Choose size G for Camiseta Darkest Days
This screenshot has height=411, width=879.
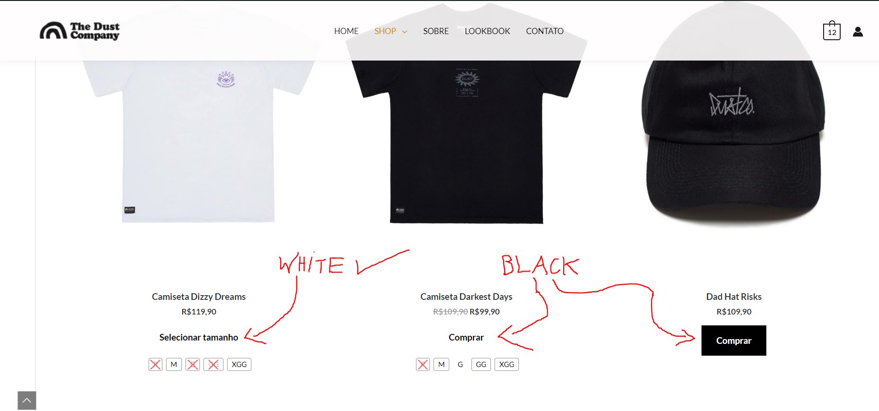tap(460, 365)
